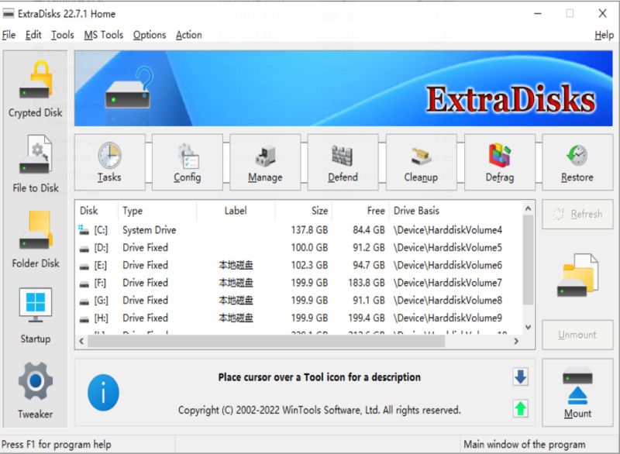This screenshot has height=454, width=620.
Task: Open the Options menu
Action: 149,35
